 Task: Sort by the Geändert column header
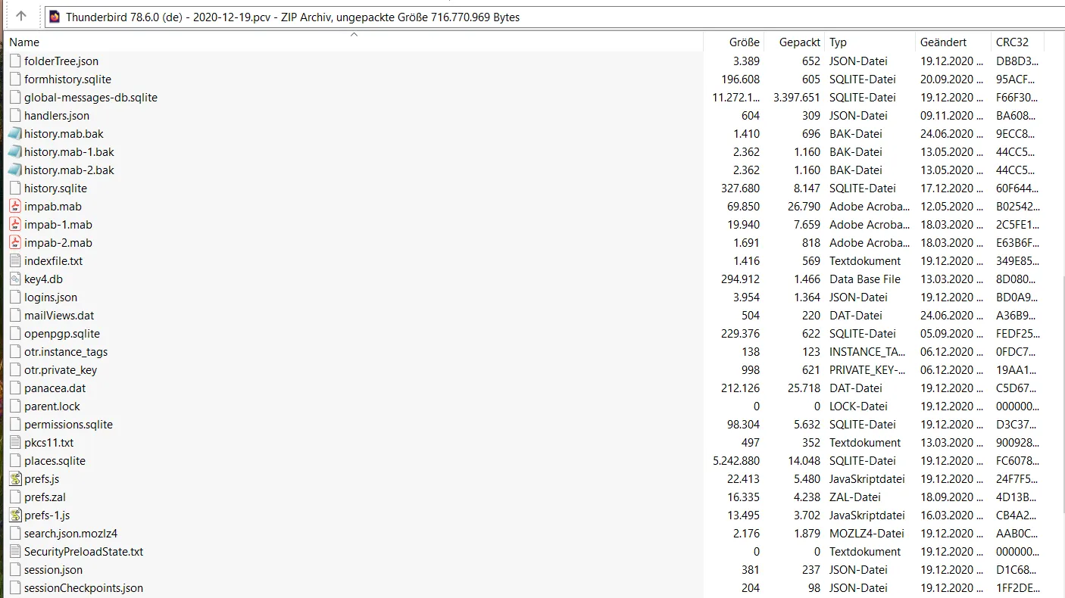(953, 42)
